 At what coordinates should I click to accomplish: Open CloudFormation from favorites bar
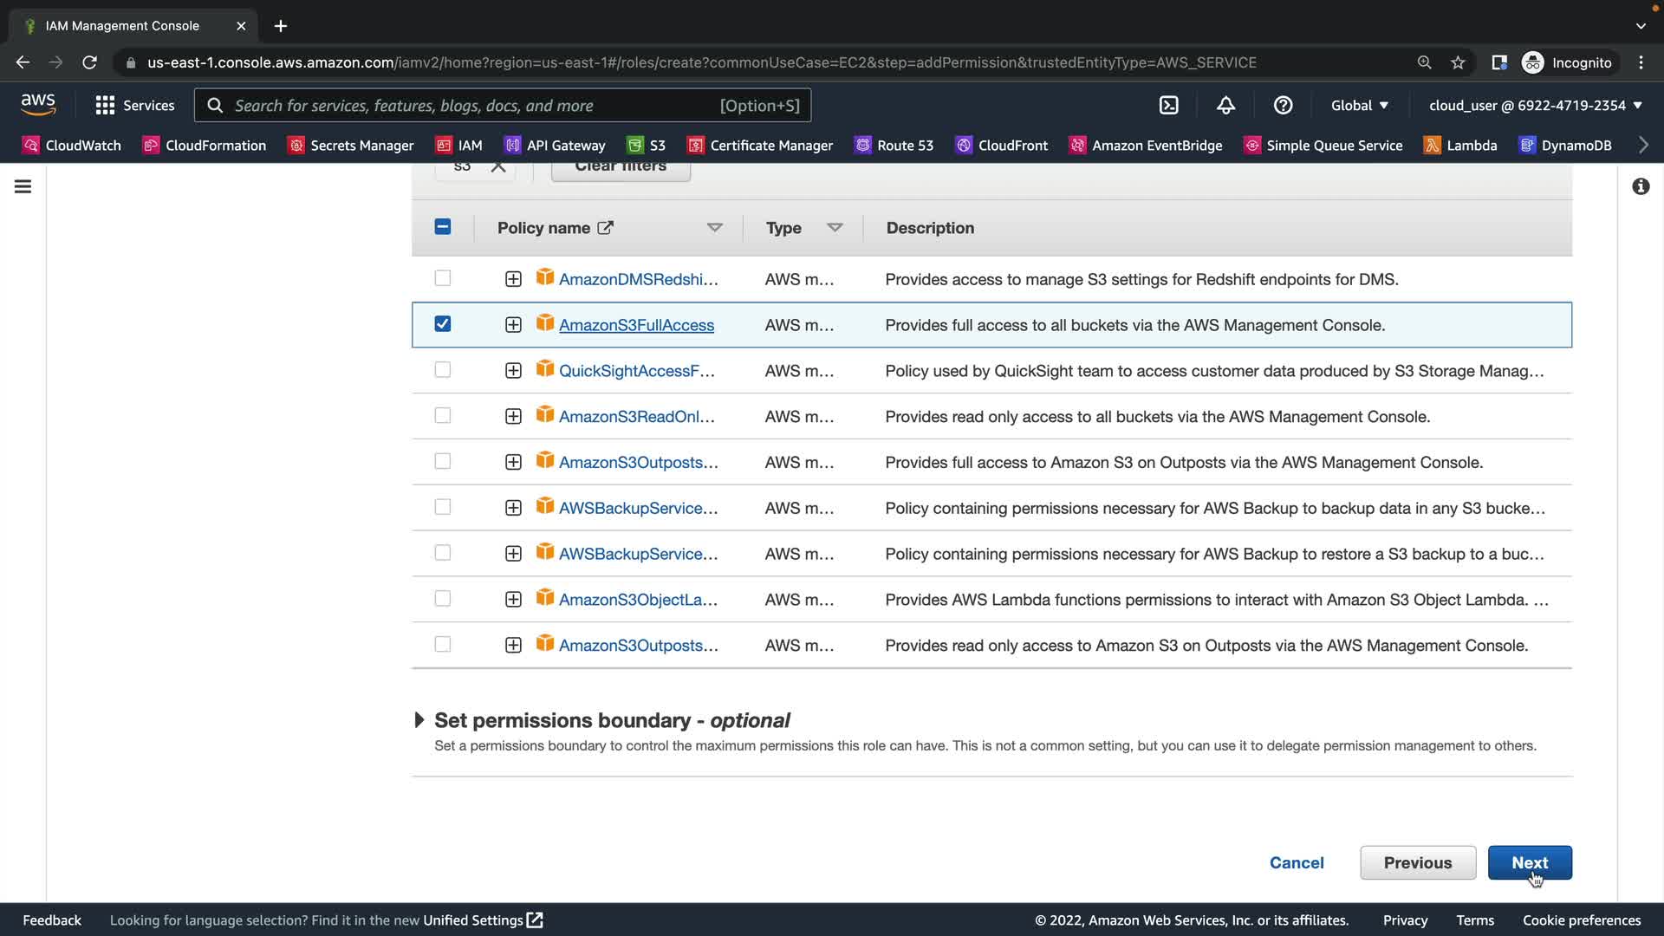pyautogui.click(x=205, y=145)
